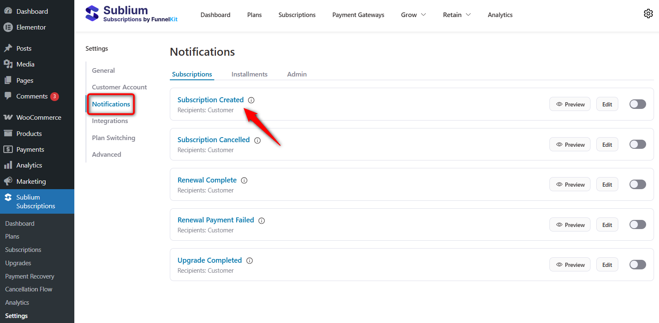
Task: Switch to the Admin tab
Action: (x=297, y=74)
